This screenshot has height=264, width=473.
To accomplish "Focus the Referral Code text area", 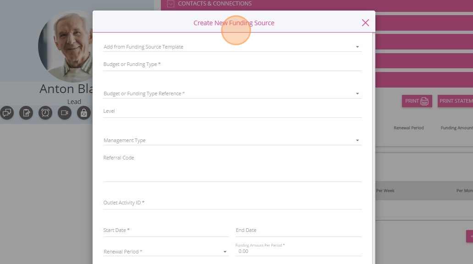I will tap(232, 168).
